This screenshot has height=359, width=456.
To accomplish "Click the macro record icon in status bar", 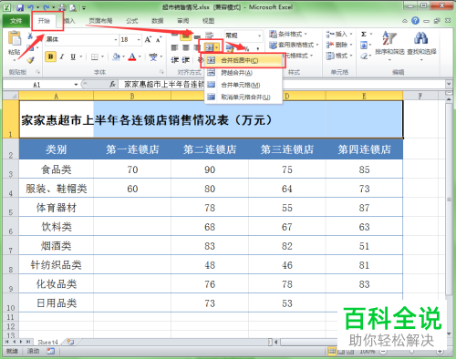I will click(50, 351).
